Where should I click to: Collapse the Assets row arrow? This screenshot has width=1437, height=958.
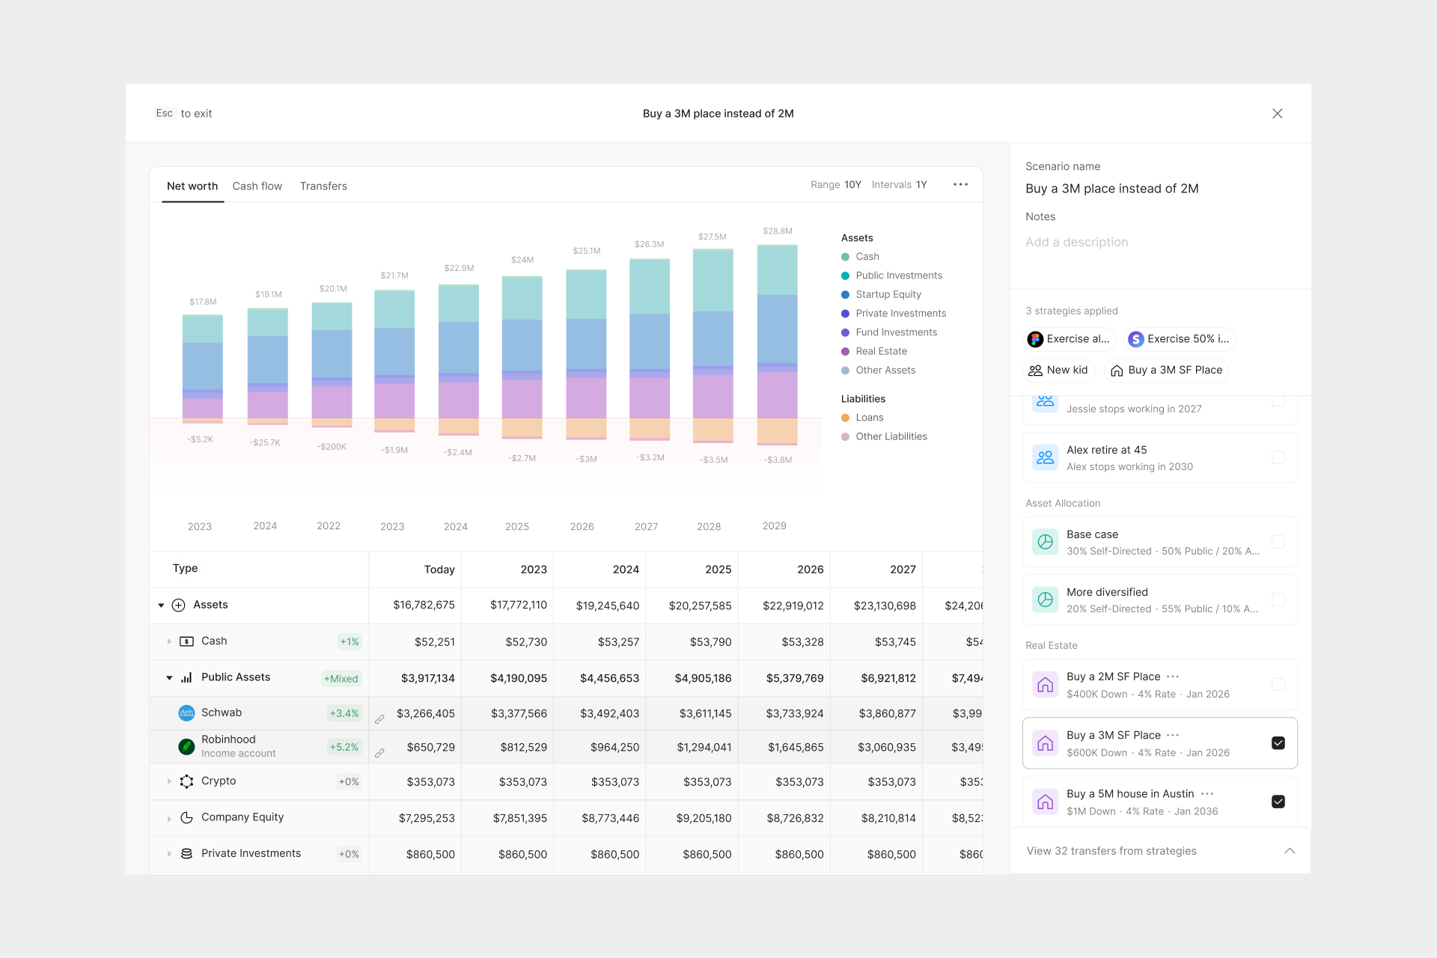point(161,605)
